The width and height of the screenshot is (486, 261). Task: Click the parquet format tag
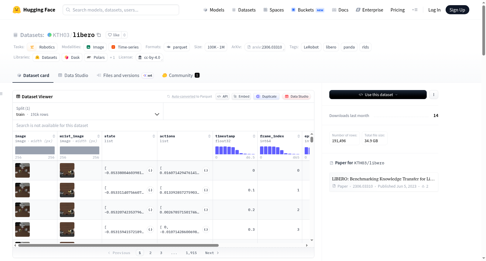click(x=177, y=47)
